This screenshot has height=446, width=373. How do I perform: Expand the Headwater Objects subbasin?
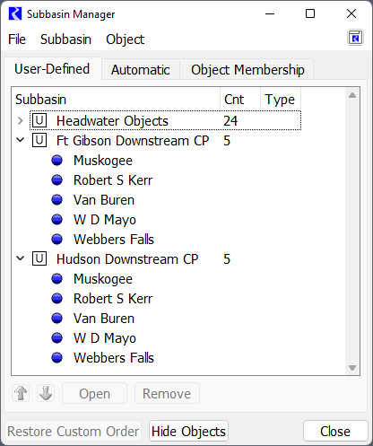tap(20, 121)
